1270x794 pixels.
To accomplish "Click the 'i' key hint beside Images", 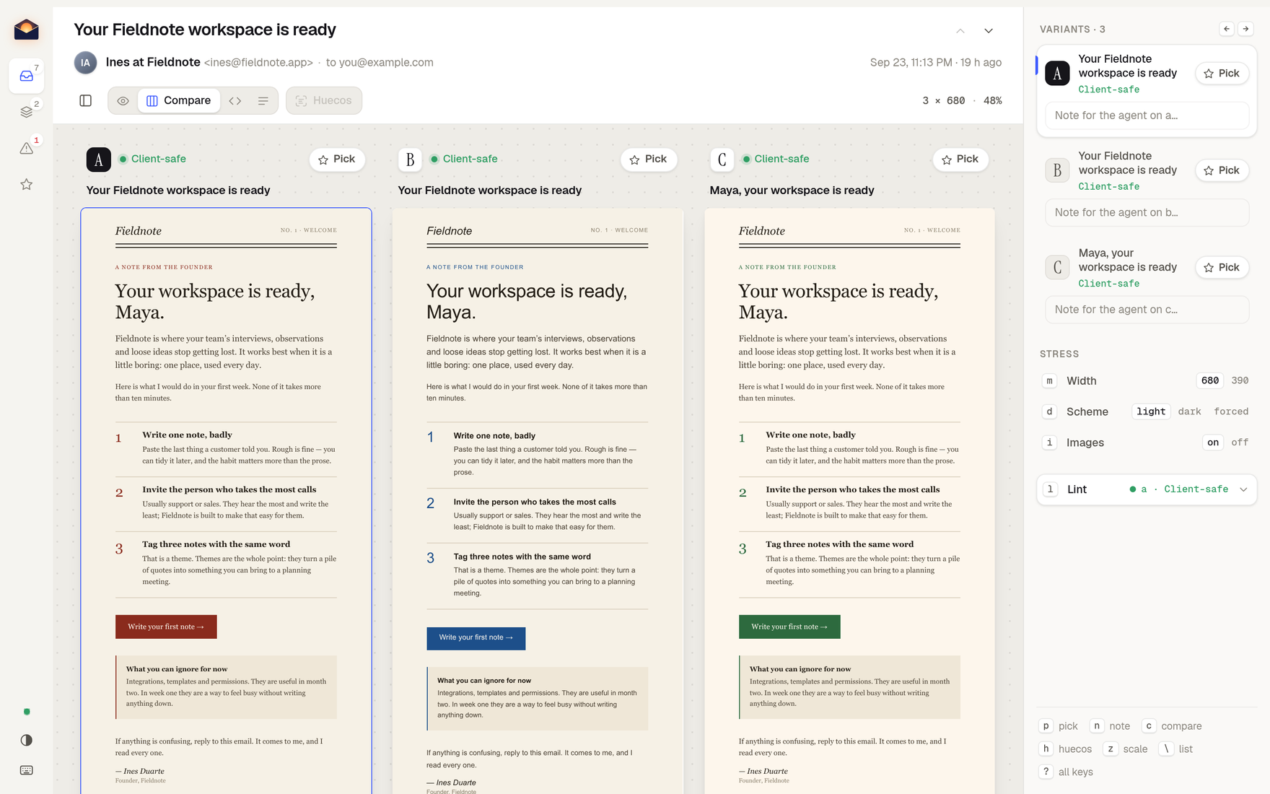I will click(x=1049, y=442).
